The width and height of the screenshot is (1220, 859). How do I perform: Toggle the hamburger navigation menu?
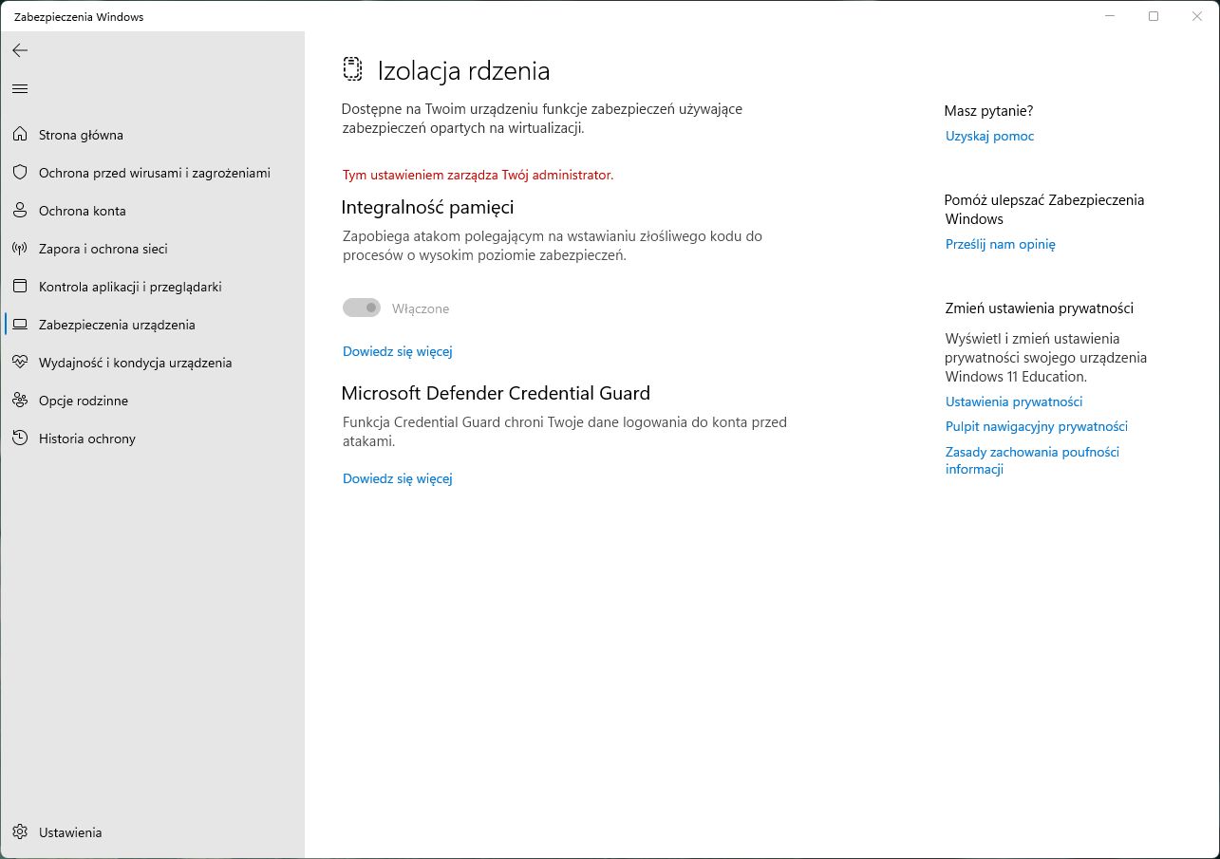click(20, 89)
